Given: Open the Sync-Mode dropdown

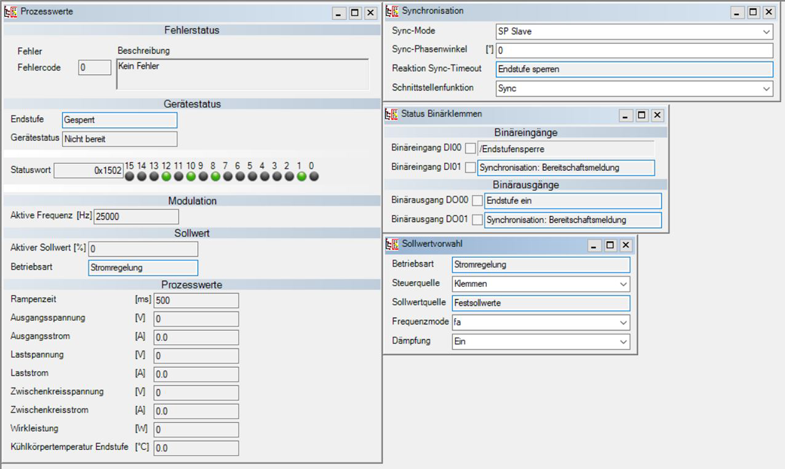Looking at the screenshot, I should tap(766, 32).
